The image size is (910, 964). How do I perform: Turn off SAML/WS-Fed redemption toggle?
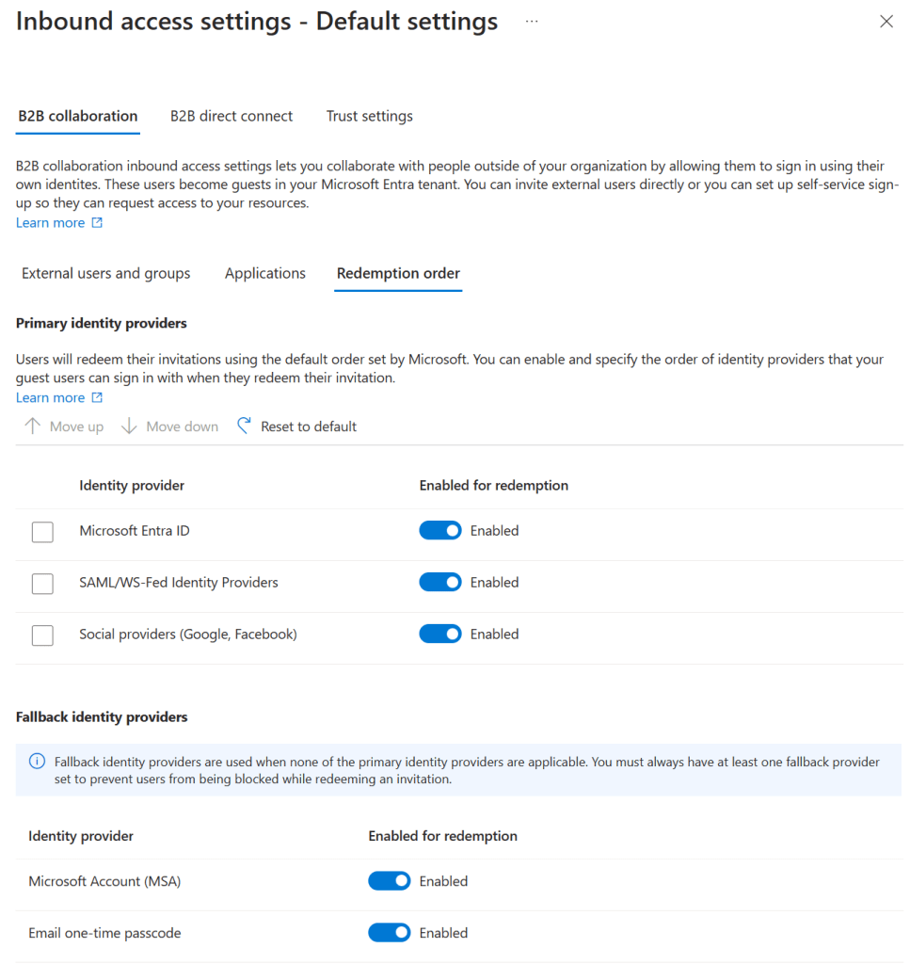pyautogui.click(x=440, y=583)
